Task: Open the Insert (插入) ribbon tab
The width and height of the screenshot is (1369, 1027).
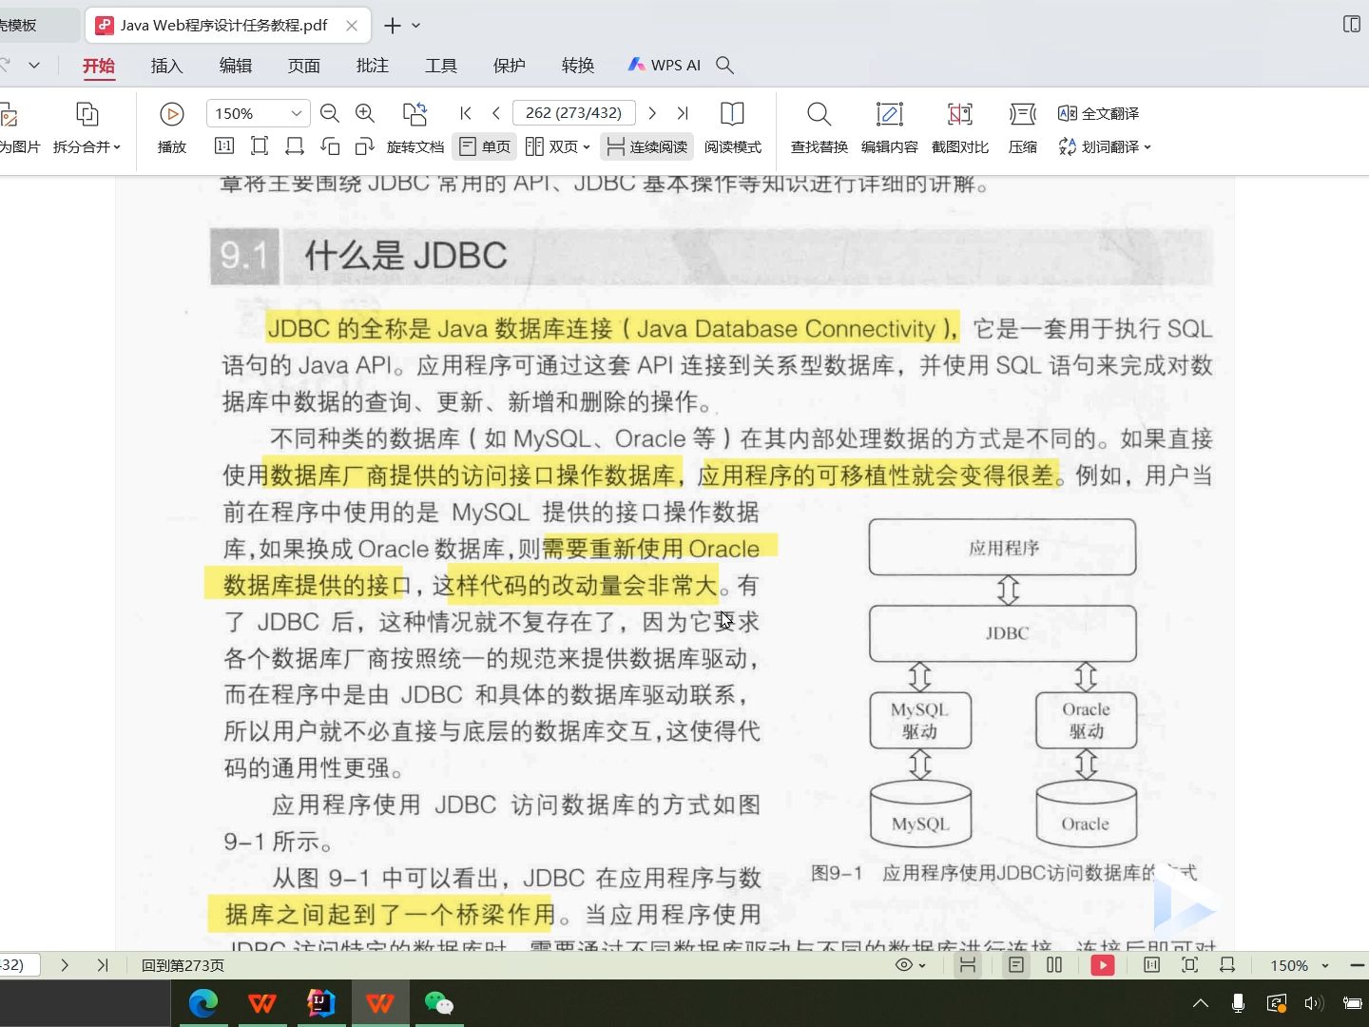Action: [x=166, y=66]
